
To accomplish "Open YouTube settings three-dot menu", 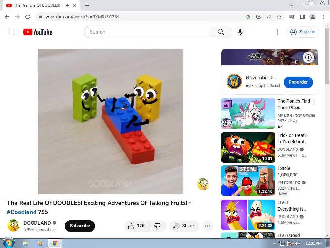I will coord(277,32).
